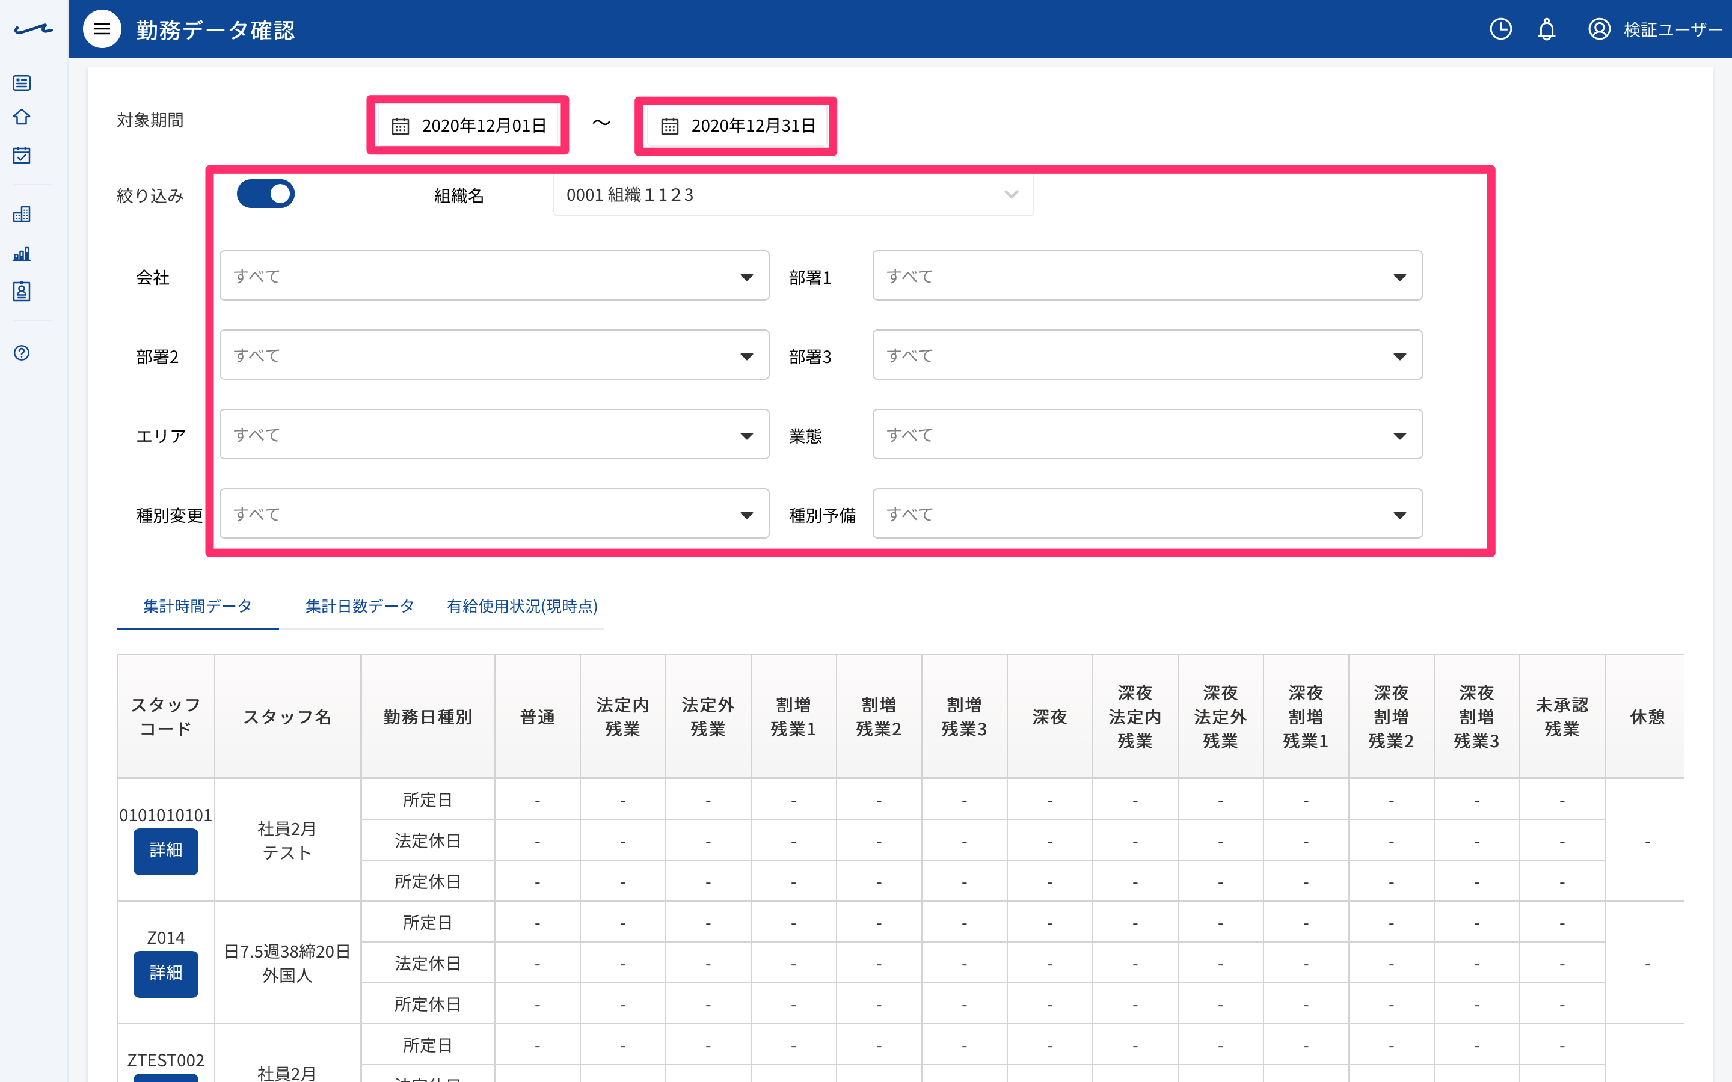Switch to 集計日数データ tab
Screen dimensions: 1732x1082
[x=360, y=606]
